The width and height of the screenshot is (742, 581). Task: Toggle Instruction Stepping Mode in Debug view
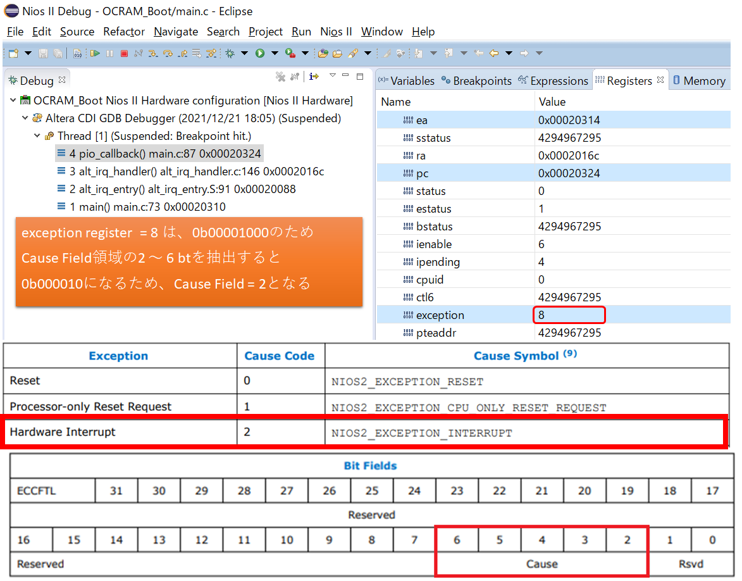[314, 77]
